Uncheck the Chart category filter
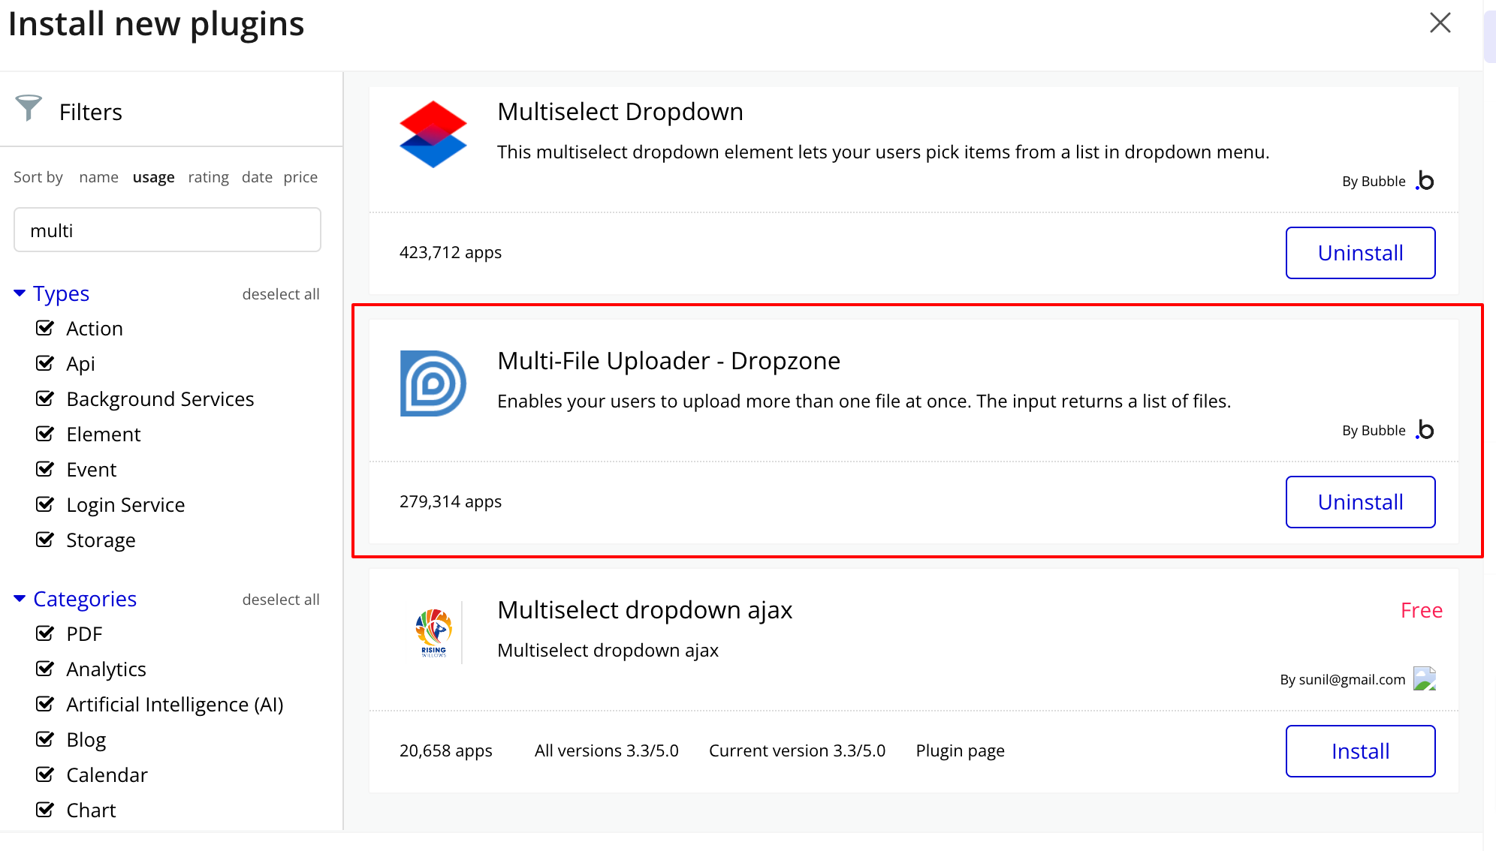The width and height of the screenshot is (1496, 851). 45,810
